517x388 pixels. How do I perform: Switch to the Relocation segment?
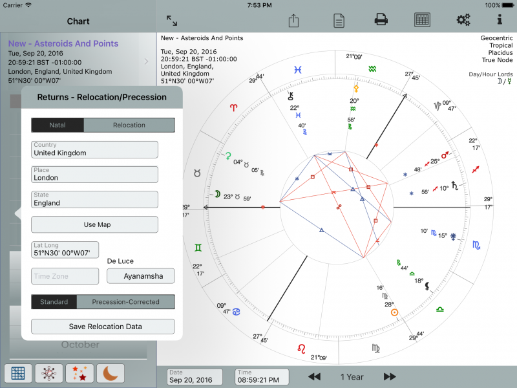pos(129,125)
